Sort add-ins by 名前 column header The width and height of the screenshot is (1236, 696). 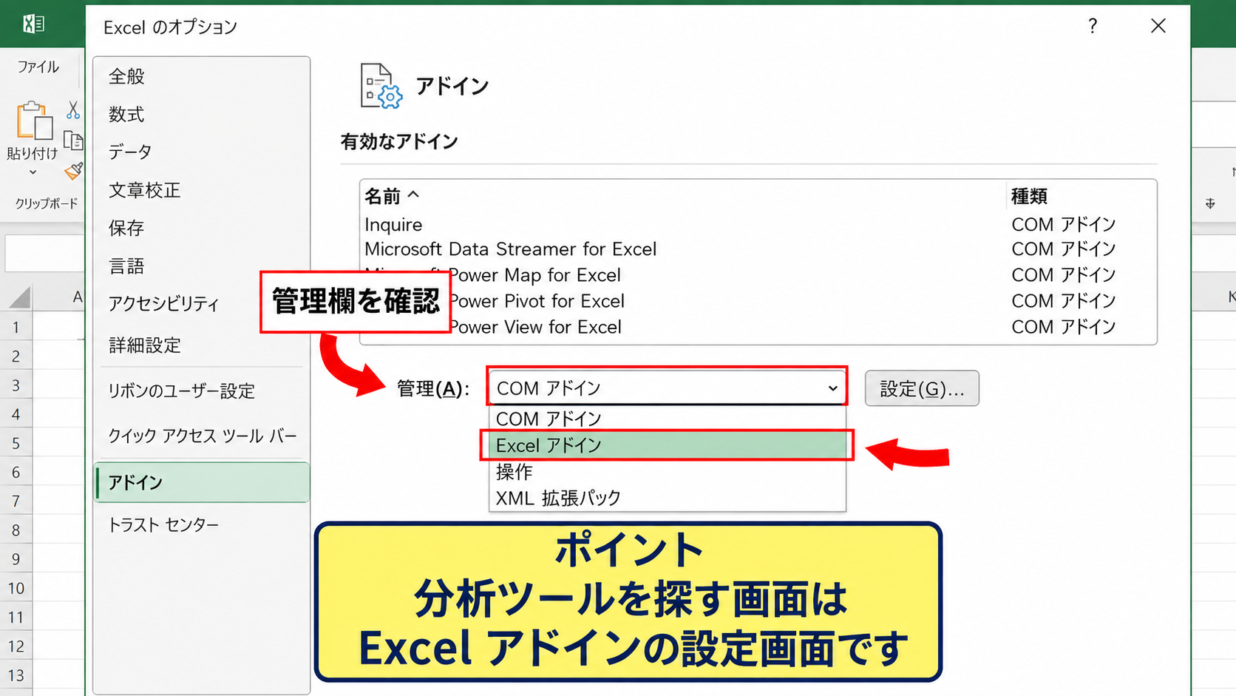point(392,196)
